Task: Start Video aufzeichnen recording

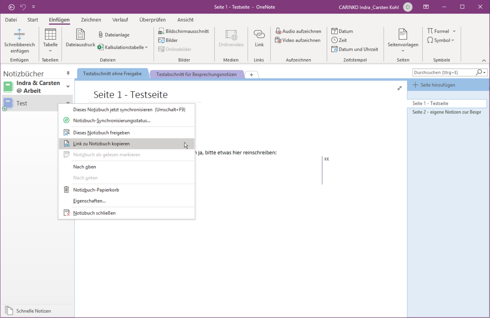Action: click(298, 40)
